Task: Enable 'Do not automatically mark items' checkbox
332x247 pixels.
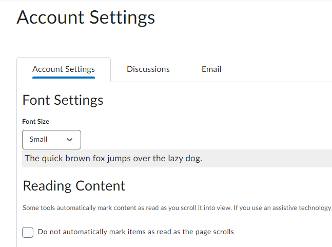Action: click(28, 232)
